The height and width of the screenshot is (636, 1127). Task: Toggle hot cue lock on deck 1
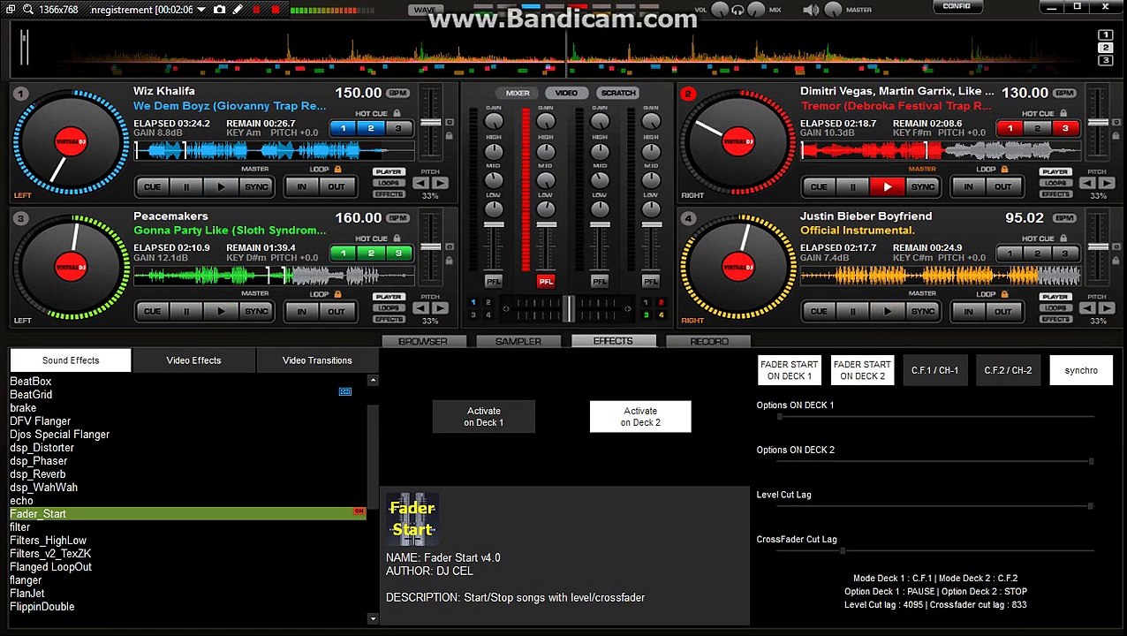397,113
